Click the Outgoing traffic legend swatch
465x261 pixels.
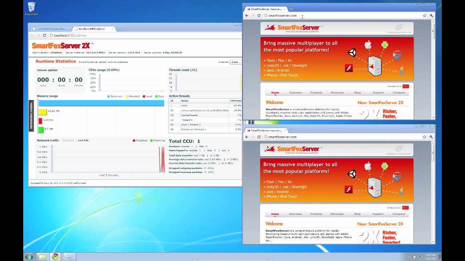point(134,140)
